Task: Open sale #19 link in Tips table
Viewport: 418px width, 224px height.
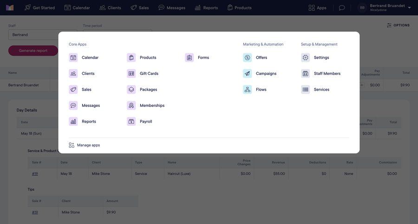Action: (x=35, y=212)
